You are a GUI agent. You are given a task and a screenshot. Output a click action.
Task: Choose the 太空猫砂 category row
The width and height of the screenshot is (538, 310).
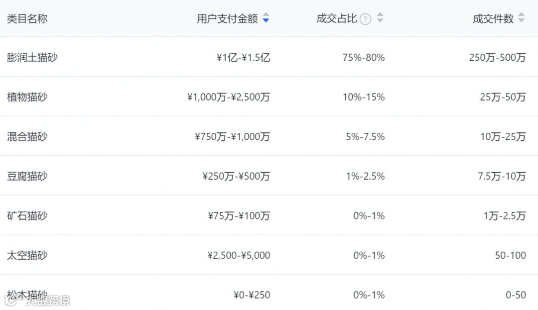[27, 255]
